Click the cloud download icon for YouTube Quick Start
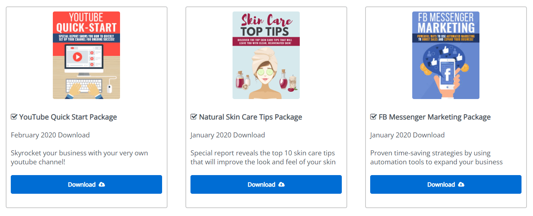Screen dimensions: 533x216 pyautogui.click(x=102, y=184)
